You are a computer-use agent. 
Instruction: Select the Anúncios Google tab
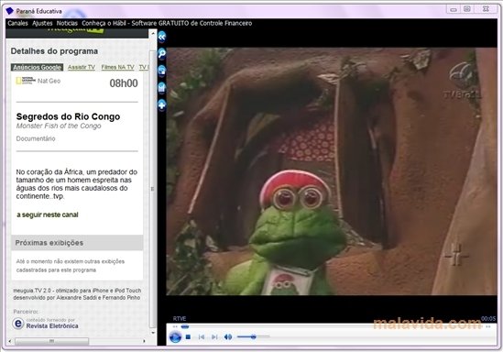click(x=37, y=67)
